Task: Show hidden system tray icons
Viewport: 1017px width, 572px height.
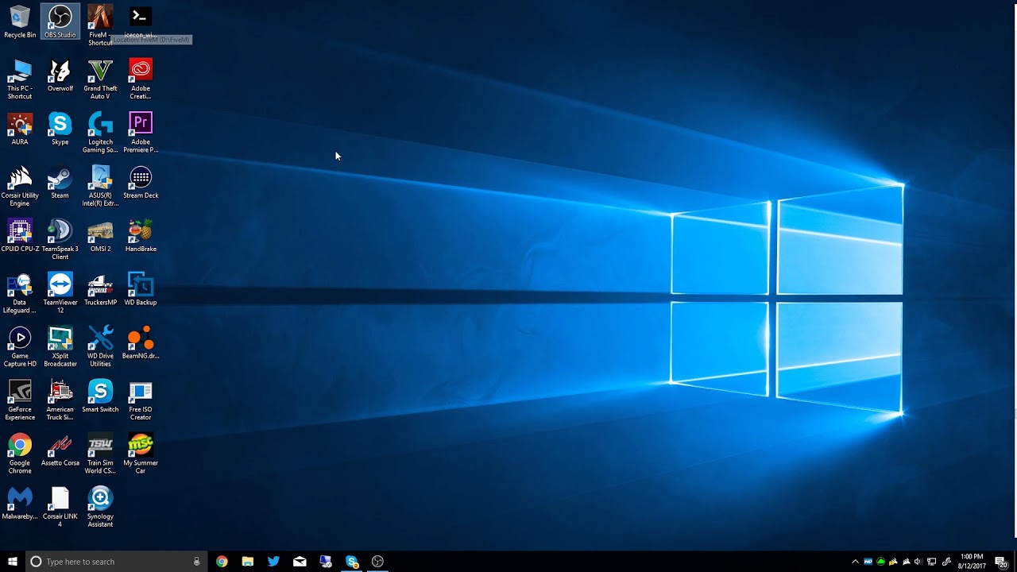Action: (x=855, y=562)
